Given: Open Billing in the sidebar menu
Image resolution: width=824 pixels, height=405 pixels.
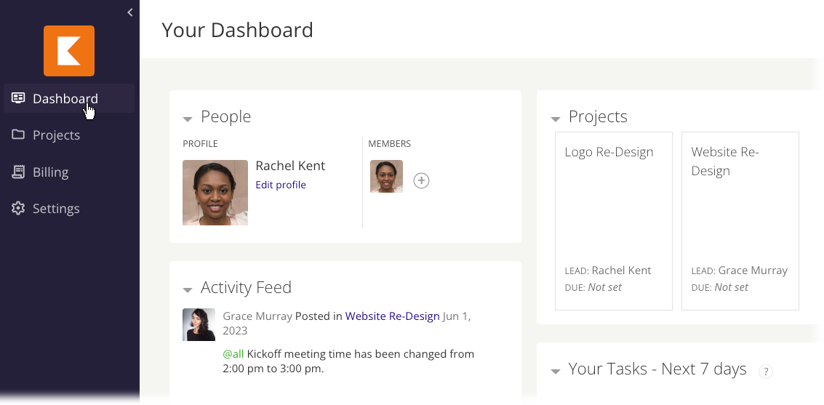Looking at the screenshot, I should coord(50,172).
